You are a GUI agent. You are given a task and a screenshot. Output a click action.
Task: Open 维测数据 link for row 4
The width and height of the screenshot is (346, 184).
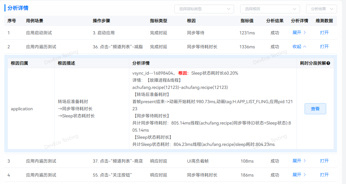[324, 175]
